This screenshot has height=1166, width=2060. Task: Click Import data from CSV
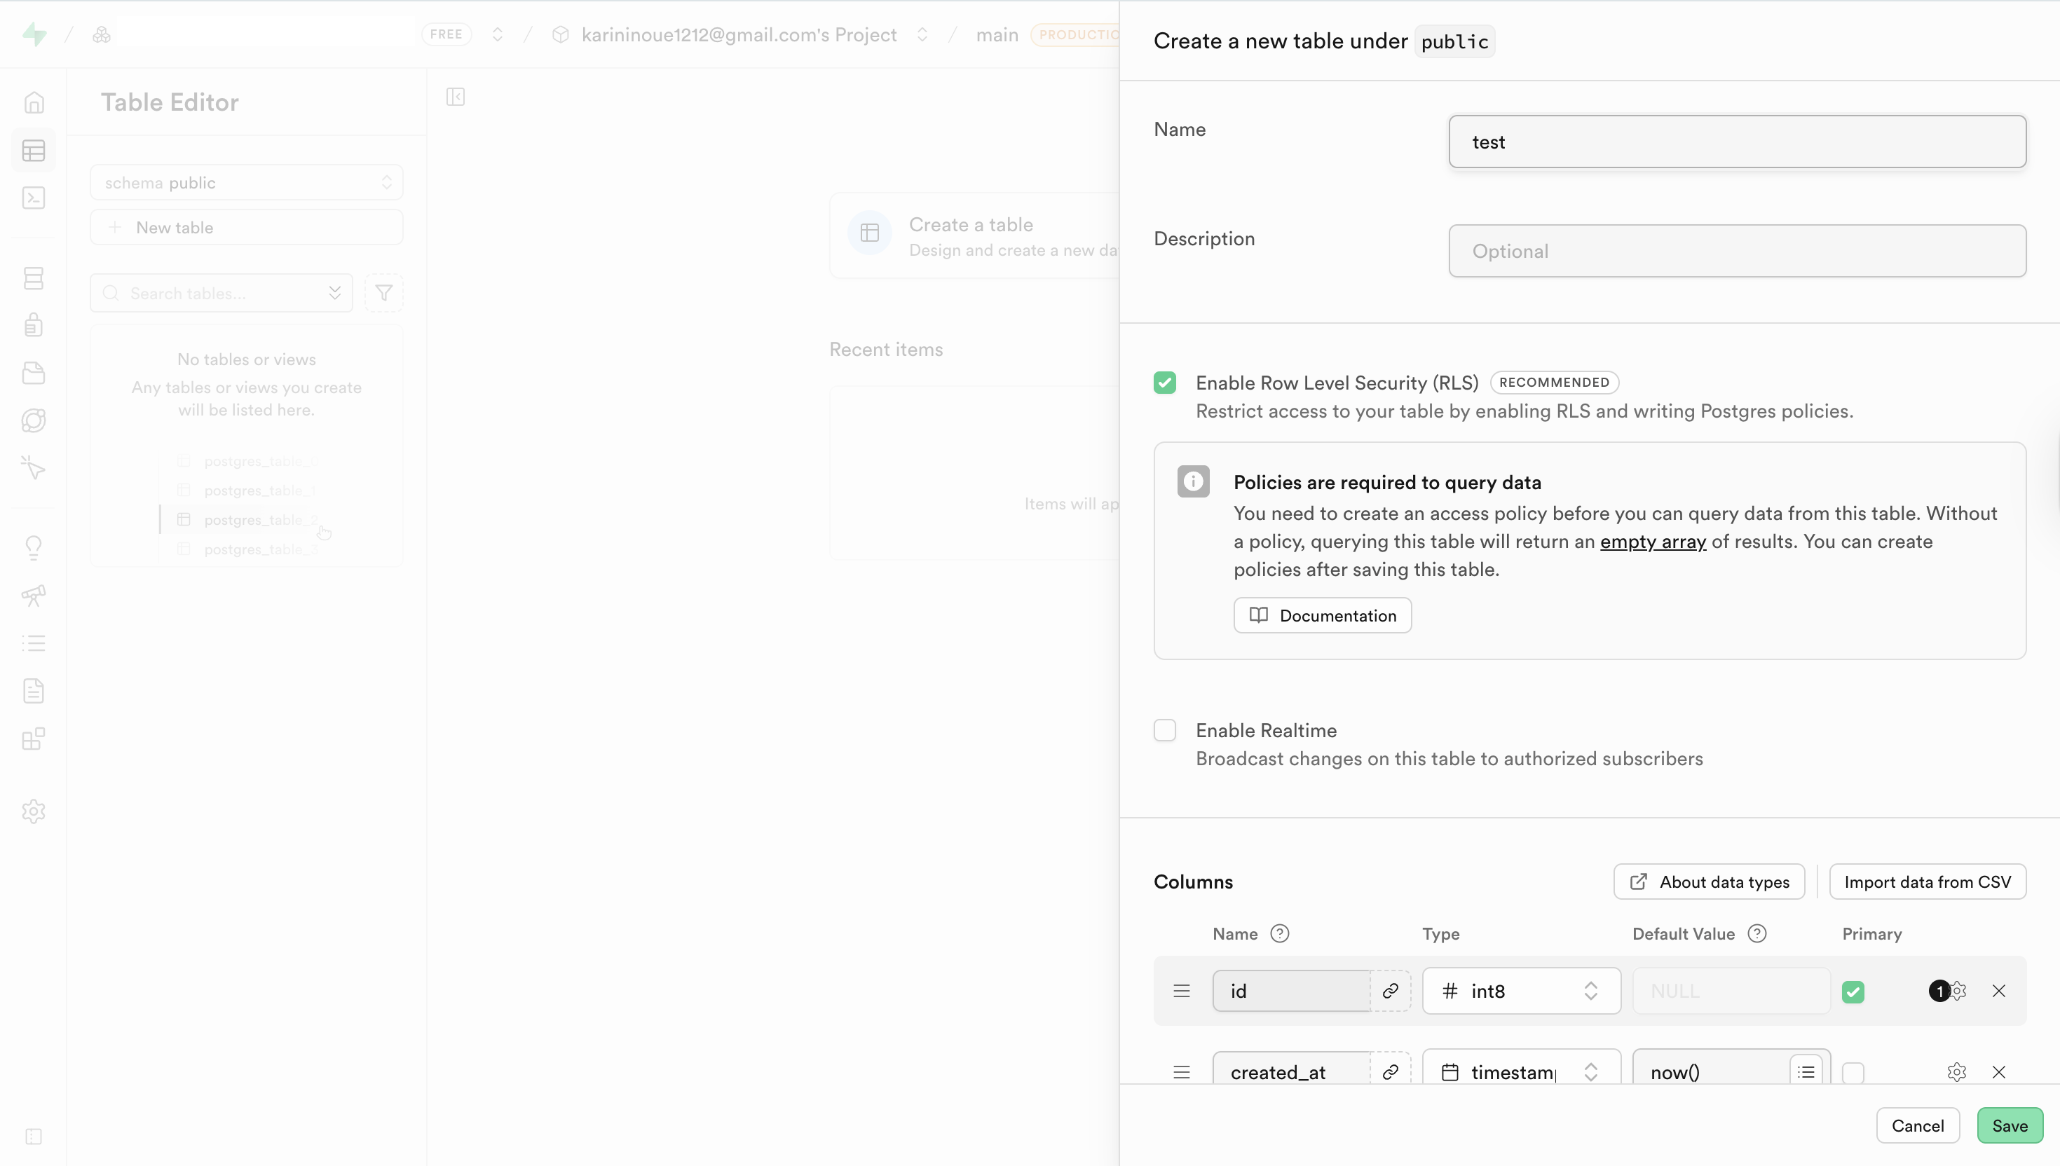coord(1927,882)
